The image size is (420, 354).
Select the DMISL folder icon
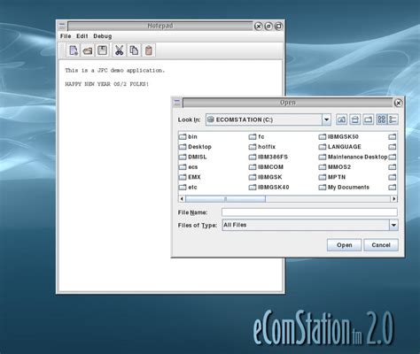[183, 157]
